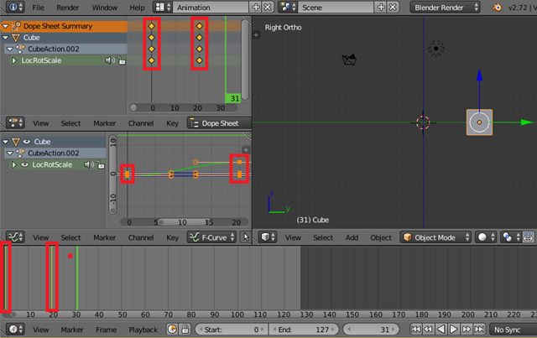537x338 pixels.
Task: Open viewport shading selector
Action: pyautogui.click(x=486, y=237)
